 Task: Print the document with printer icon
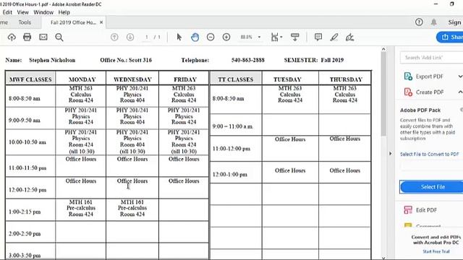pos(27,37)
